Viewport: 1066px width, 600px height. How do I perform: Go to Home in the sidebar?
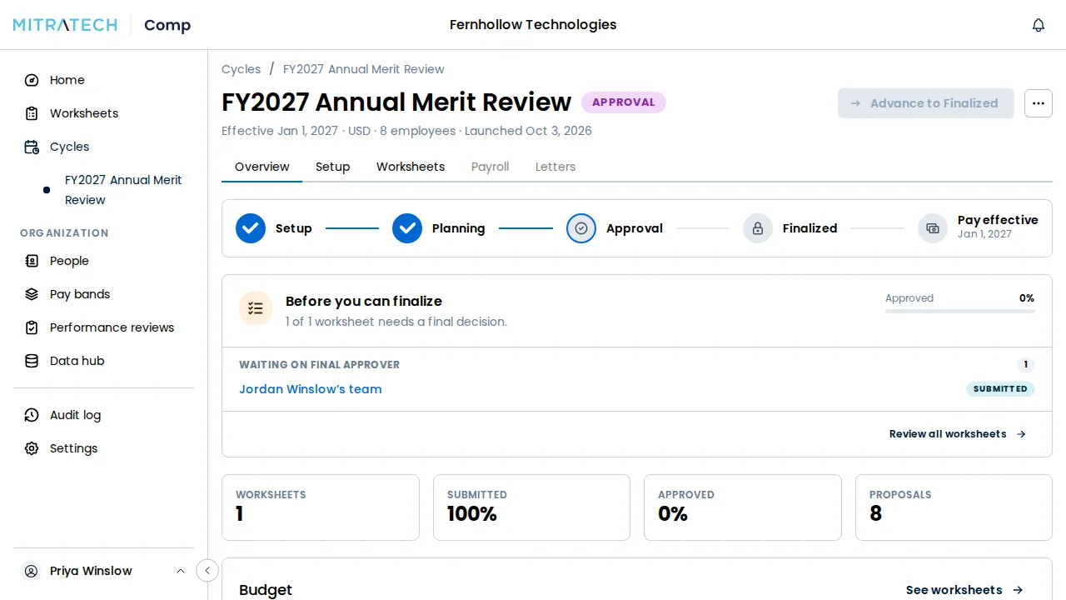(x=103, y=80)
